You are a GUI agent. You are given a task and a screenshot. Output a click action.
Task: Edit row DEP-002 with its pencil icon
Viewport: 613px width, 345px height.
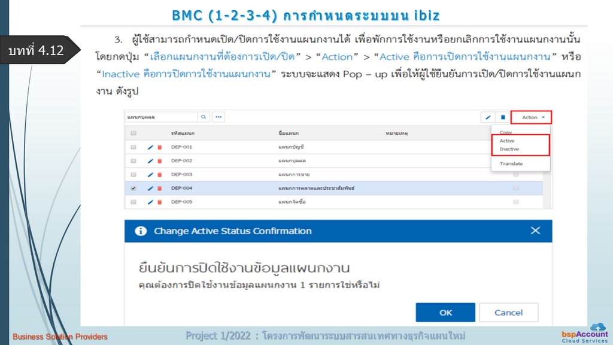[x=150, y=161]
